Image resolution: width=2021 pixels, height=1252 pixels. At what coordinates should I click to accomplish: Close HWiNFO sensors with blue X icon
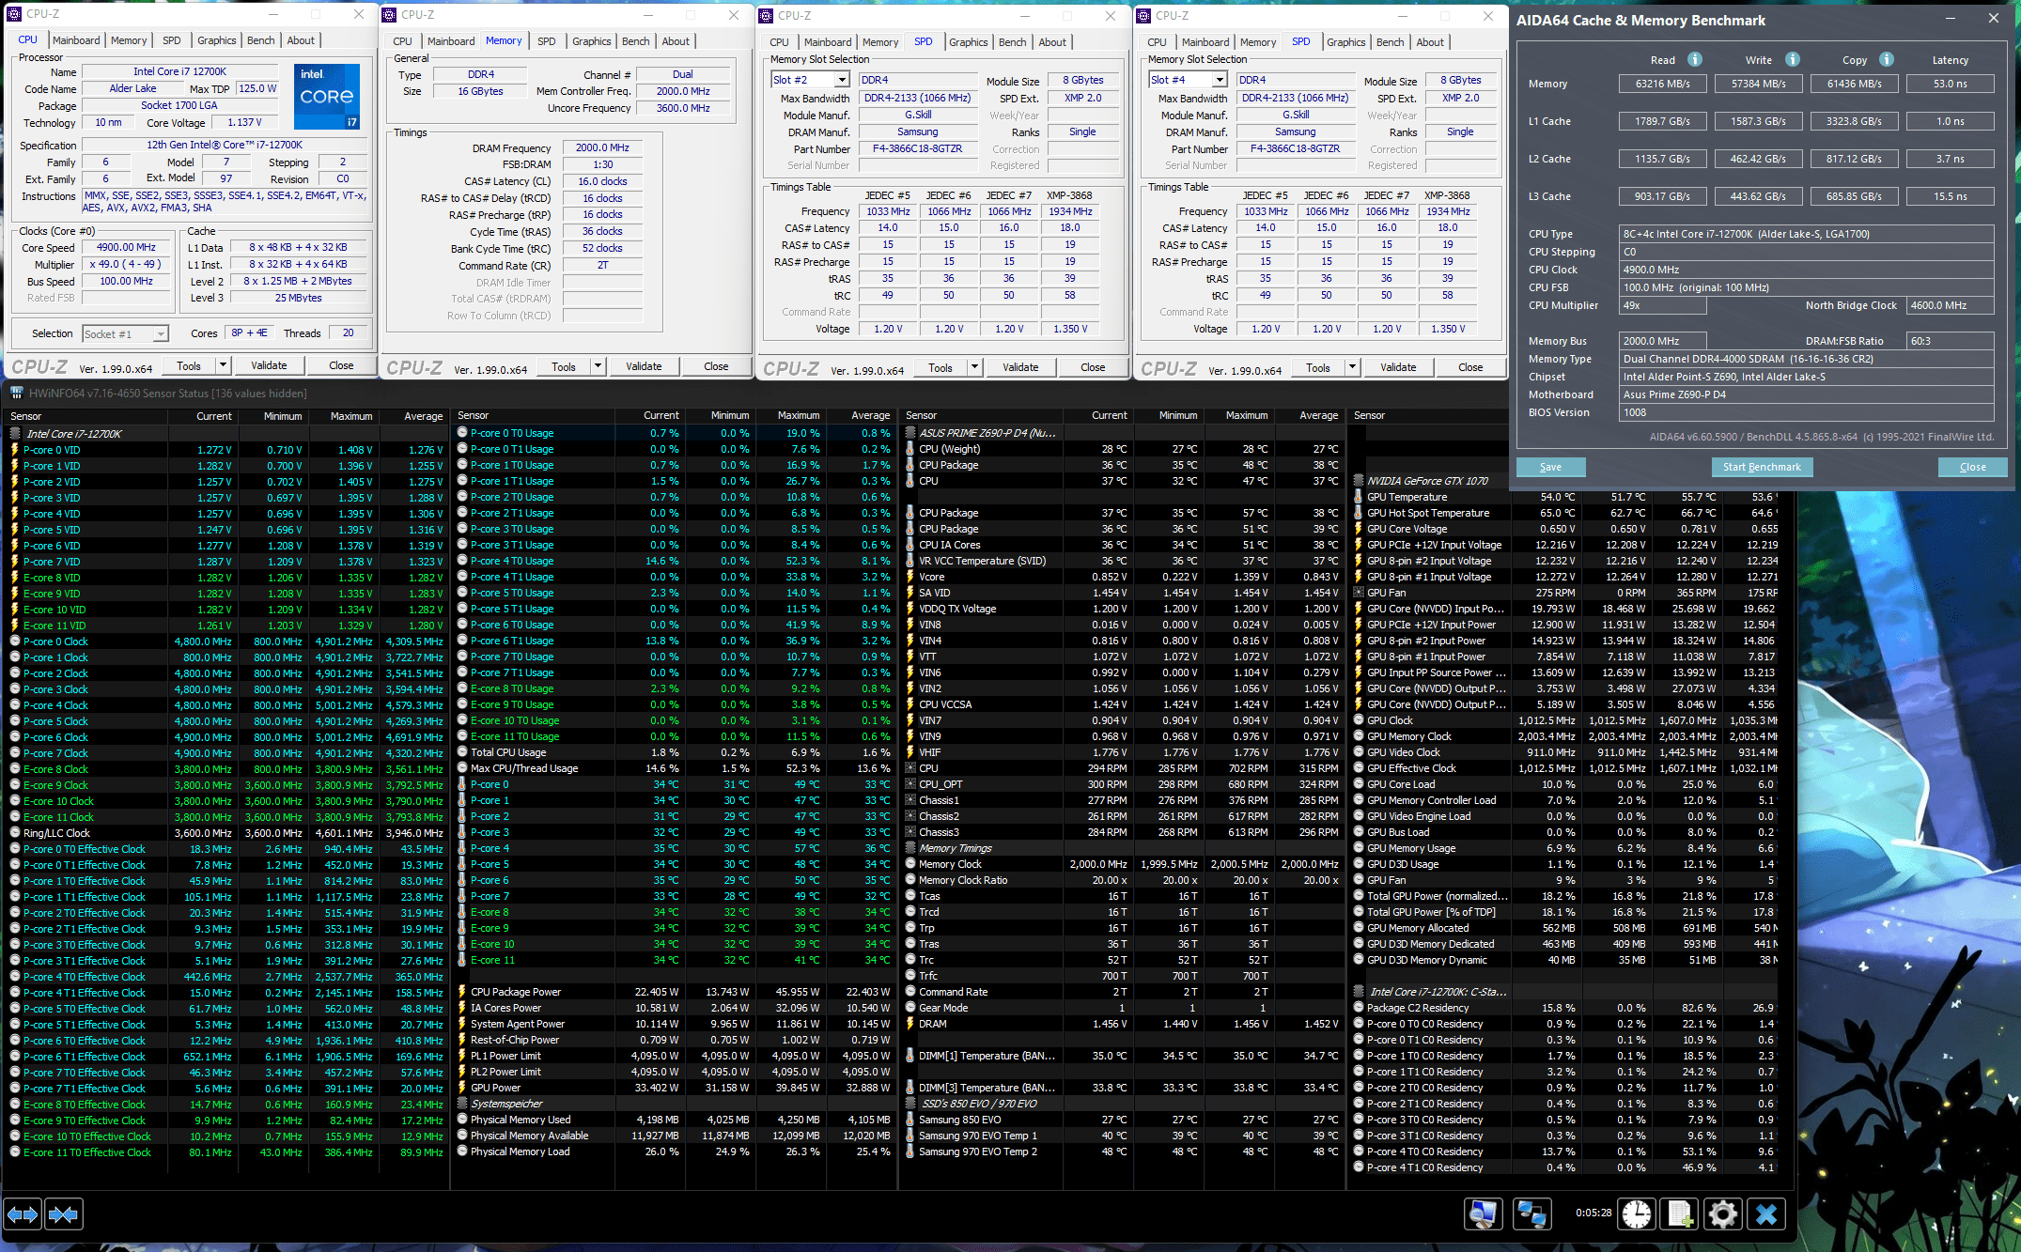tap(1766, 1214)
